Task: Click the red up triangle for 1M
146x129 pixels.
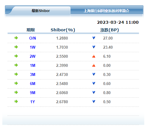Action: 94,65
